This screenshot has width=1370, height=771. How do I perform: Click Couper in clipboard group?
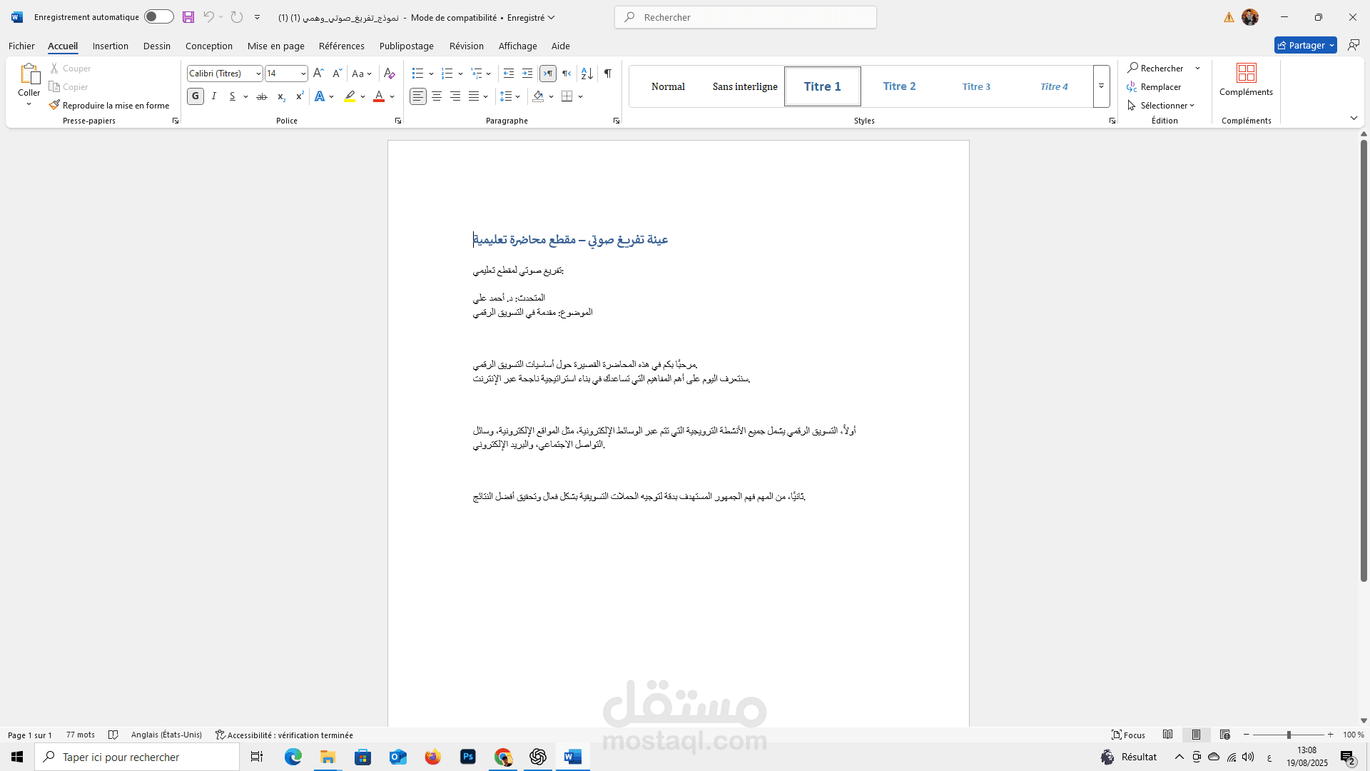pos(70,69)
